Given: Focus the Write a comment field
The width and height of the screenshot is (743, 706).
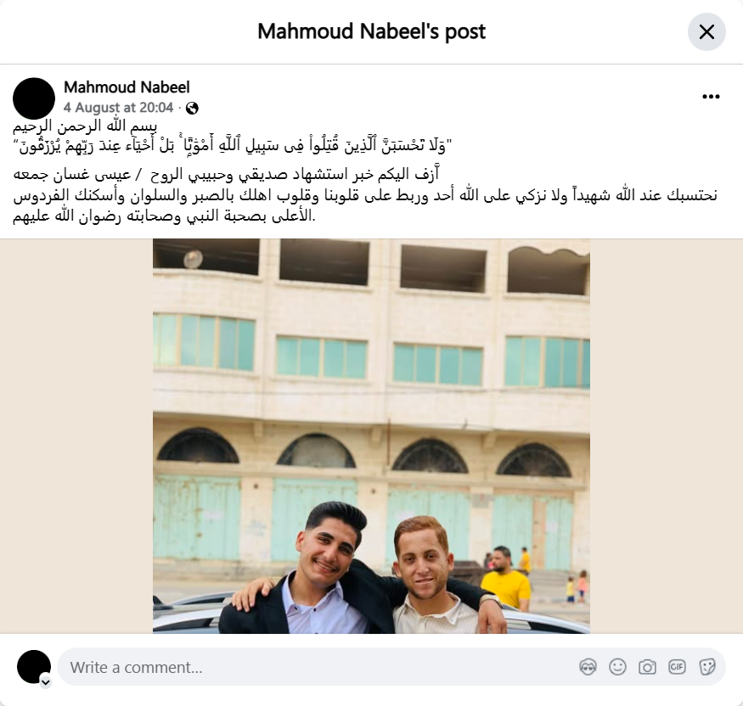Looking at the screenshot, I should coord(391,667).
